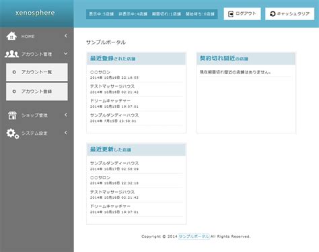The height and width of the screenshot is (252, 319).
Task: Open the システム設定 menu item
Action: coord(37,133)
